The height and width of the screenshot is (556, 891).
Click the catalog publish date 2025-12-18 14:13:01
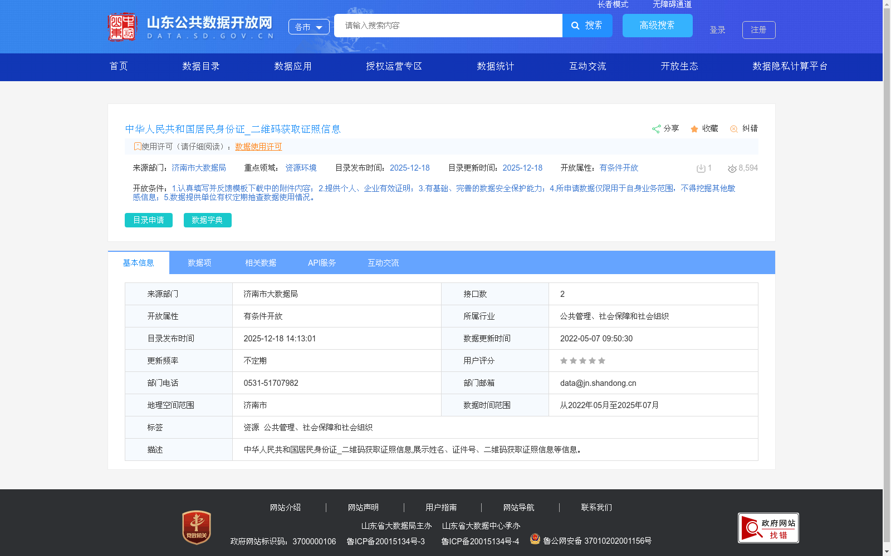pos(280,339)
